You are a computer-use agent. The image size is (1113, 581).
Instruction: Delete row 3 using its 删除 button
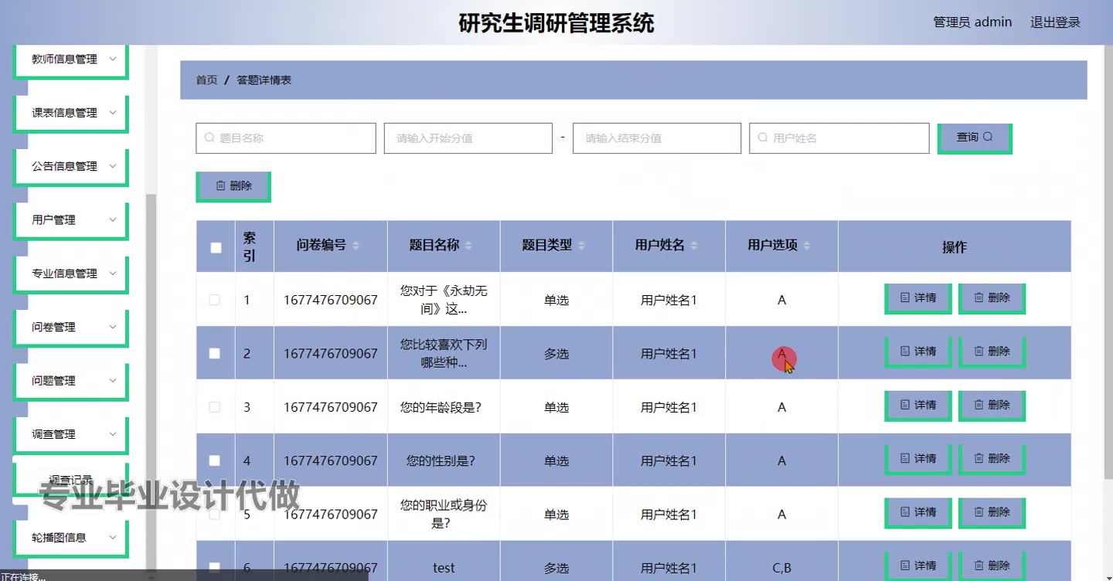click(992, 405)
